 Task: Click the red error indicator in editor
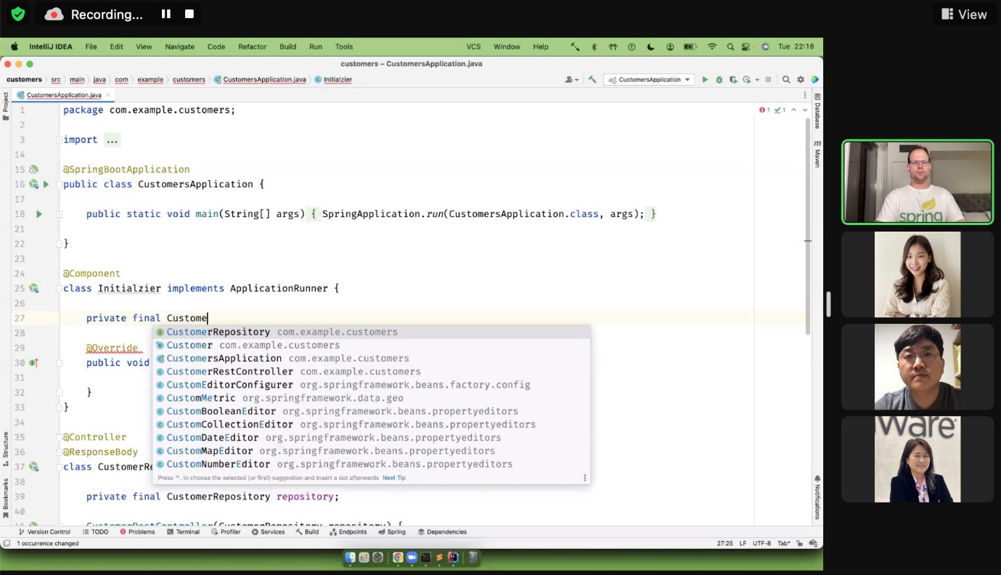[764, 110]
